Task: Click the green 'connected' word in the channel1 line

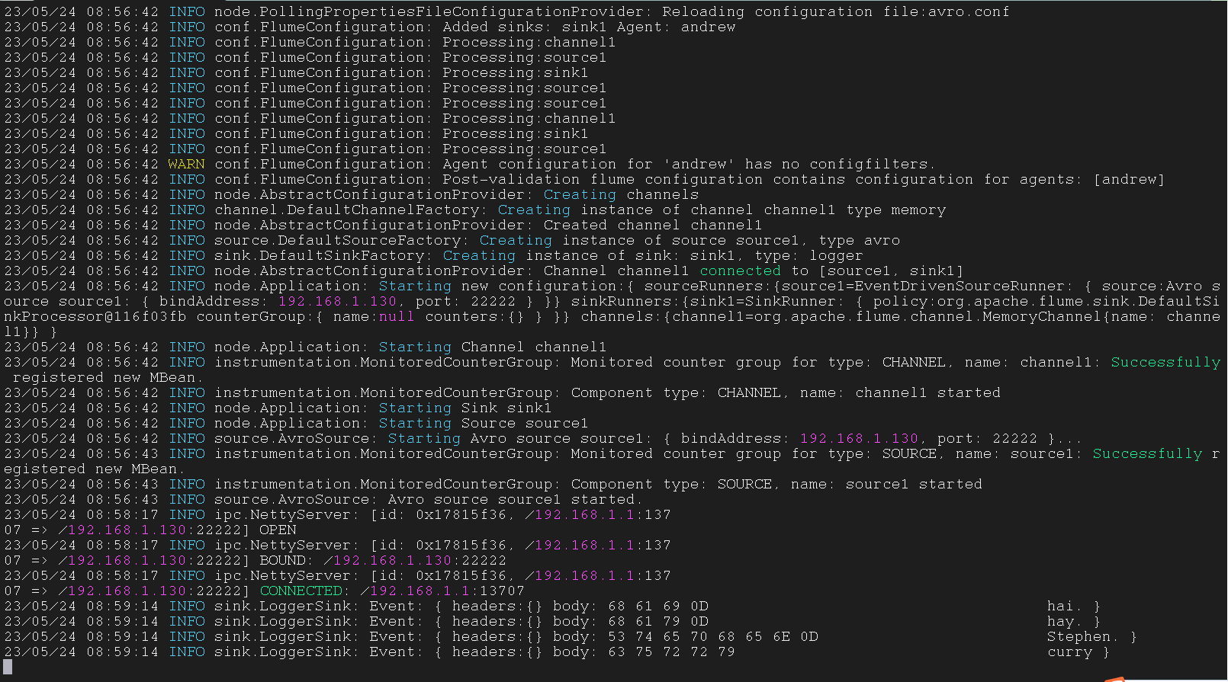Action: click(x=740, y=271)
